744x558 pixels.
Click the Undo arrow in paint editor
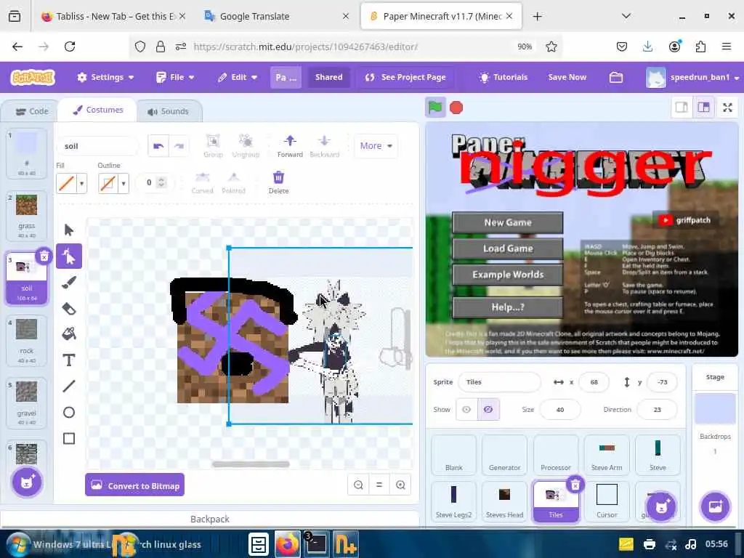pos(158,145)
